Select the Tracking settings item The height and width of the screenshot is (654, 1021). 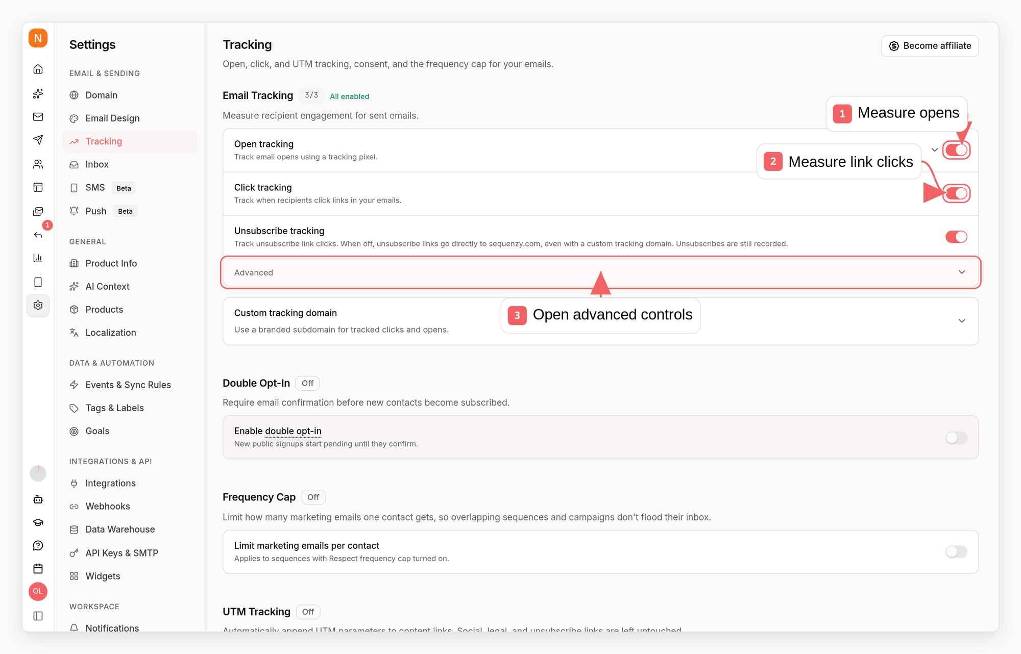pos(130,141)
